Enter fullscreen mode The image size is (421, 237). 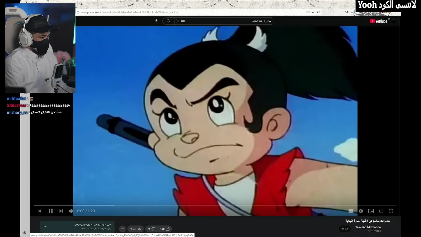click(391, 211)
